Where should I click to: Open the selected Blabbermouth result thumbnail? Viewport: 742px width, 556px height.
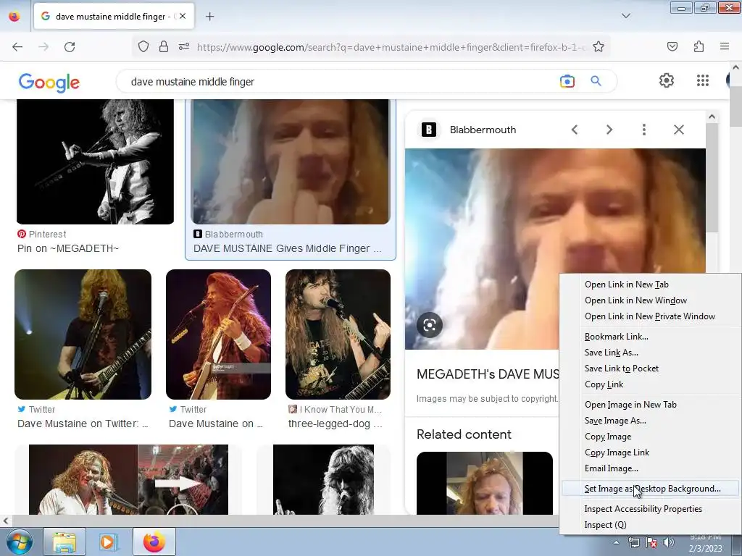point(291,161)
